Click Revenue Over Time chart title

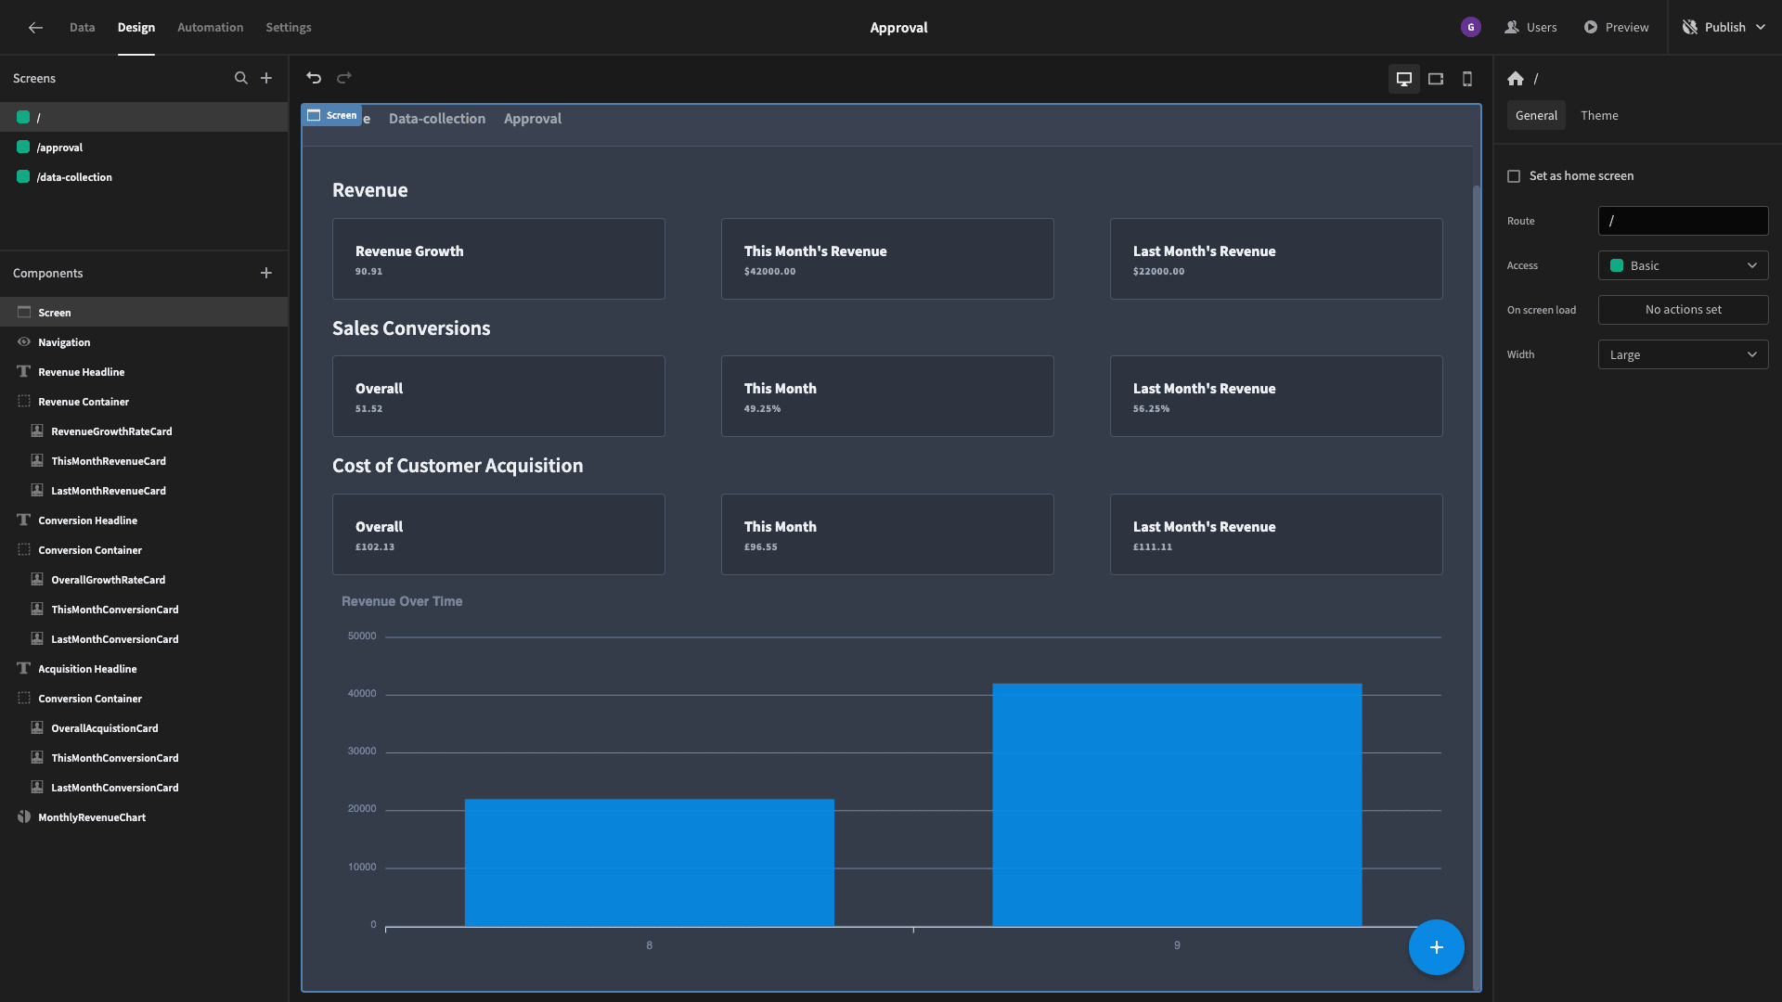(x=402, y=601)
